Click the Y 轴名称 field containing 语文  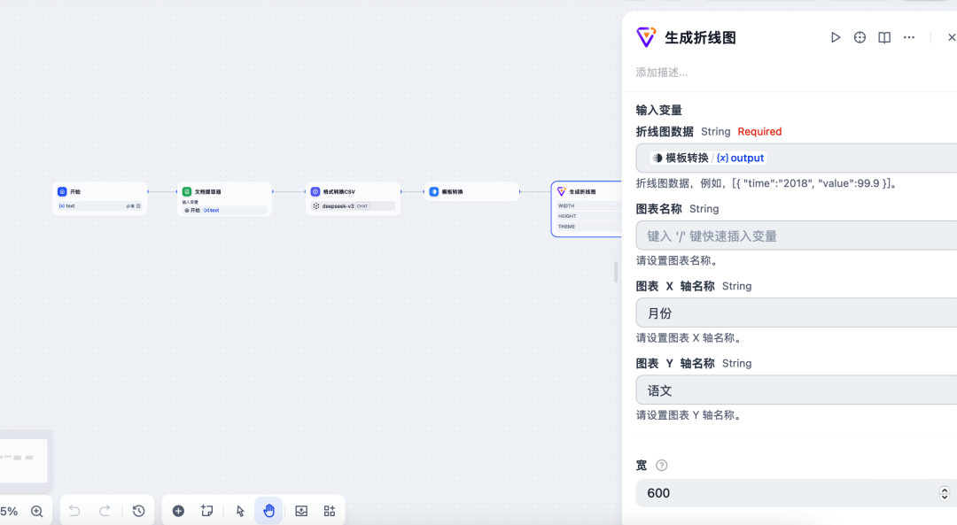point(797,390)
